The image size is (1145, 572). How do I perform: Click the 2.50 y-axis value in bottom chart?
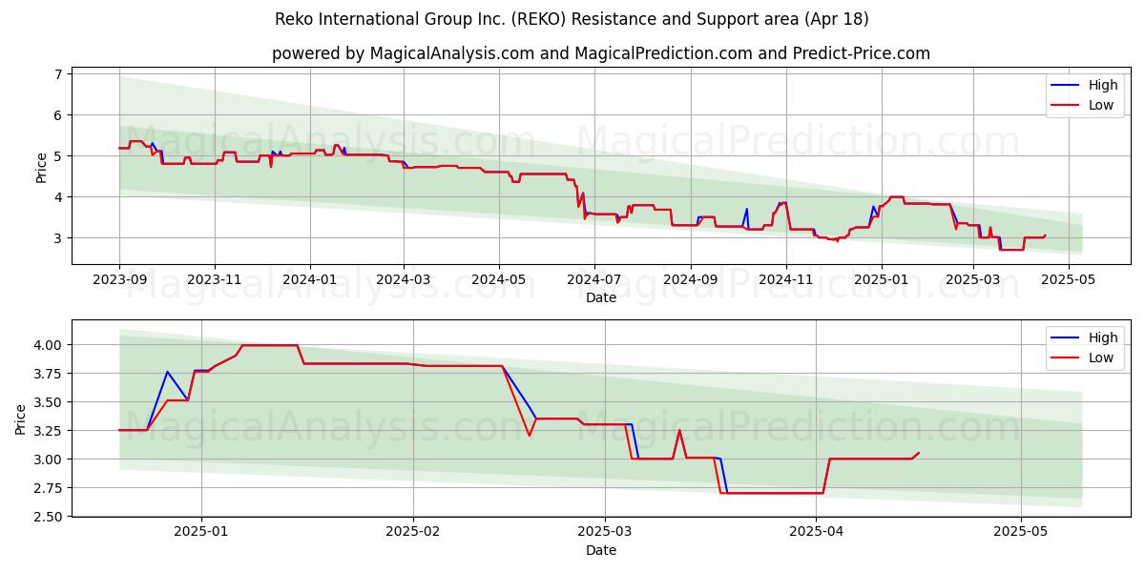point(49,517)
